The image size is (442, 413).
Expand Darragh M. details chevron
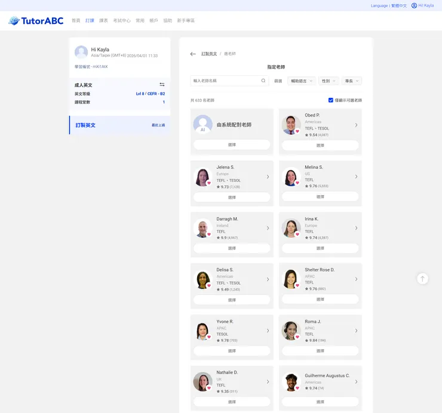pos(268,228)
